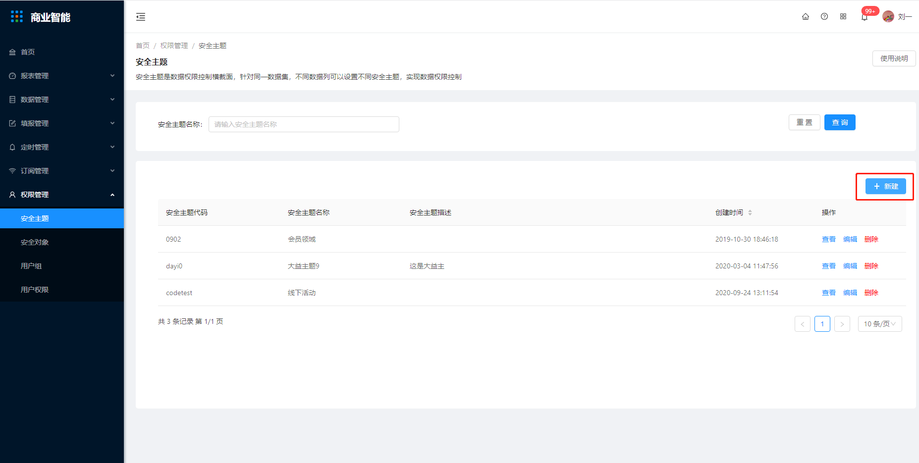919x463 pixels.
Task: Delete the codetest row with 删除
Action: (871, 293)
